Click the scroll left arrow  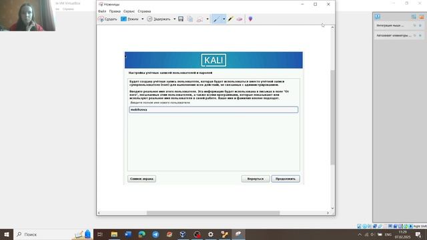pyautogui.click(x=99, y=213)
